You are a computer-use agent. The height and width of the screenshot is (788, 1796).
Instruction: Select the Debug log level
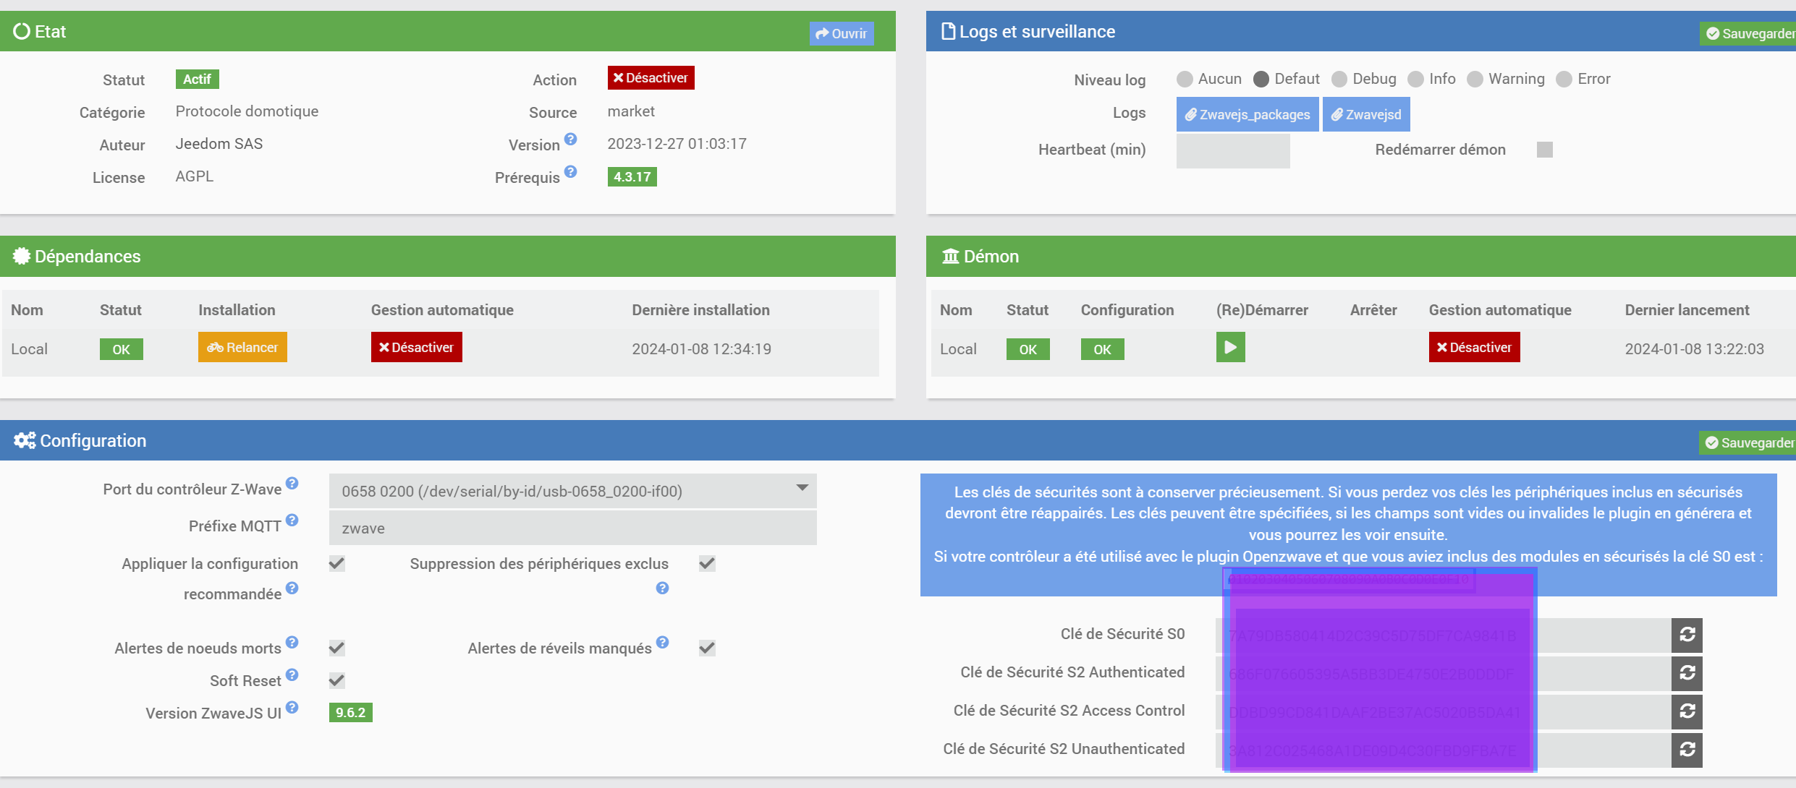coord(1339,79)
